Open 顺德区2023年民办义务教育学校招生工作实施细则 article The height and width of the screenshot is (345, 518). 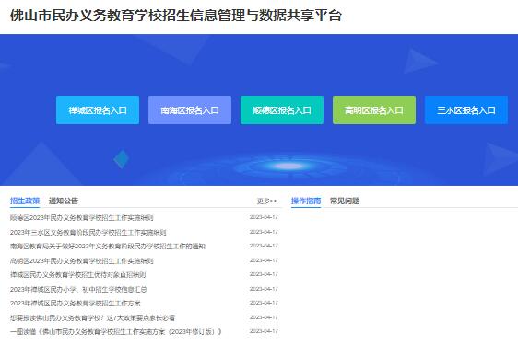(x=82, y=218)
